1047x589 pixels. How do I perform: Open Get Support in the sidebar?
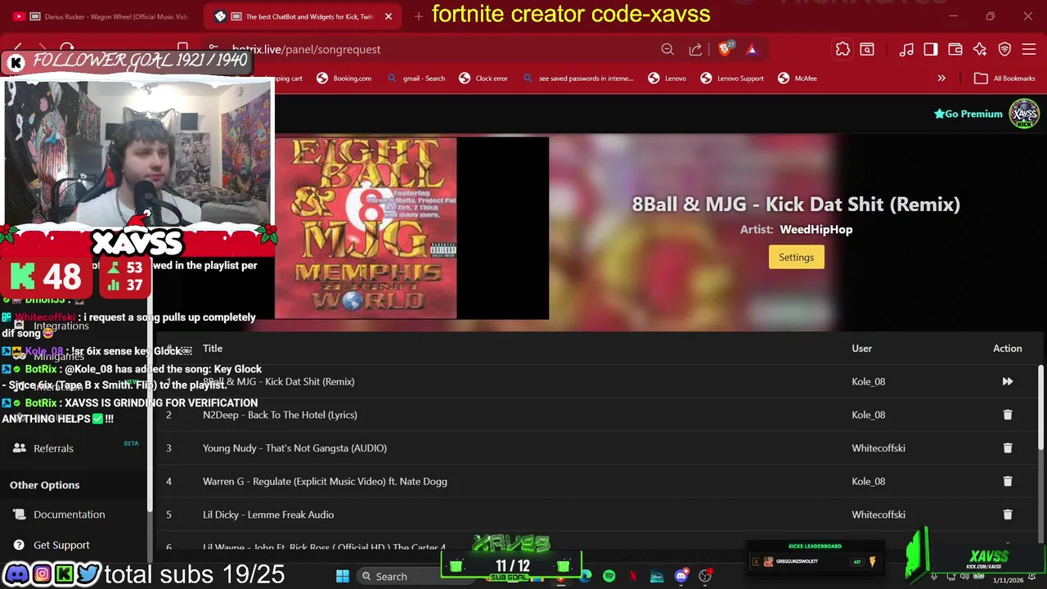click(x=61, y=545)
